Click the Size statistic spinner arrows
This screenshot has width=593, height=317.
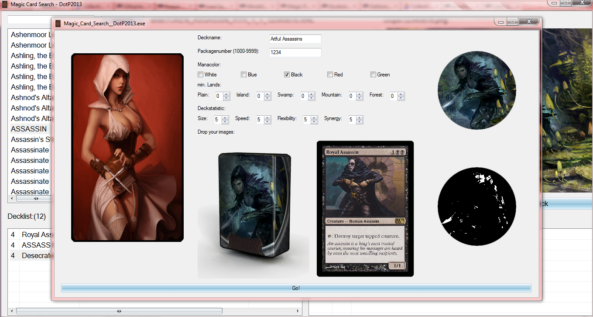tap(225, 120)
